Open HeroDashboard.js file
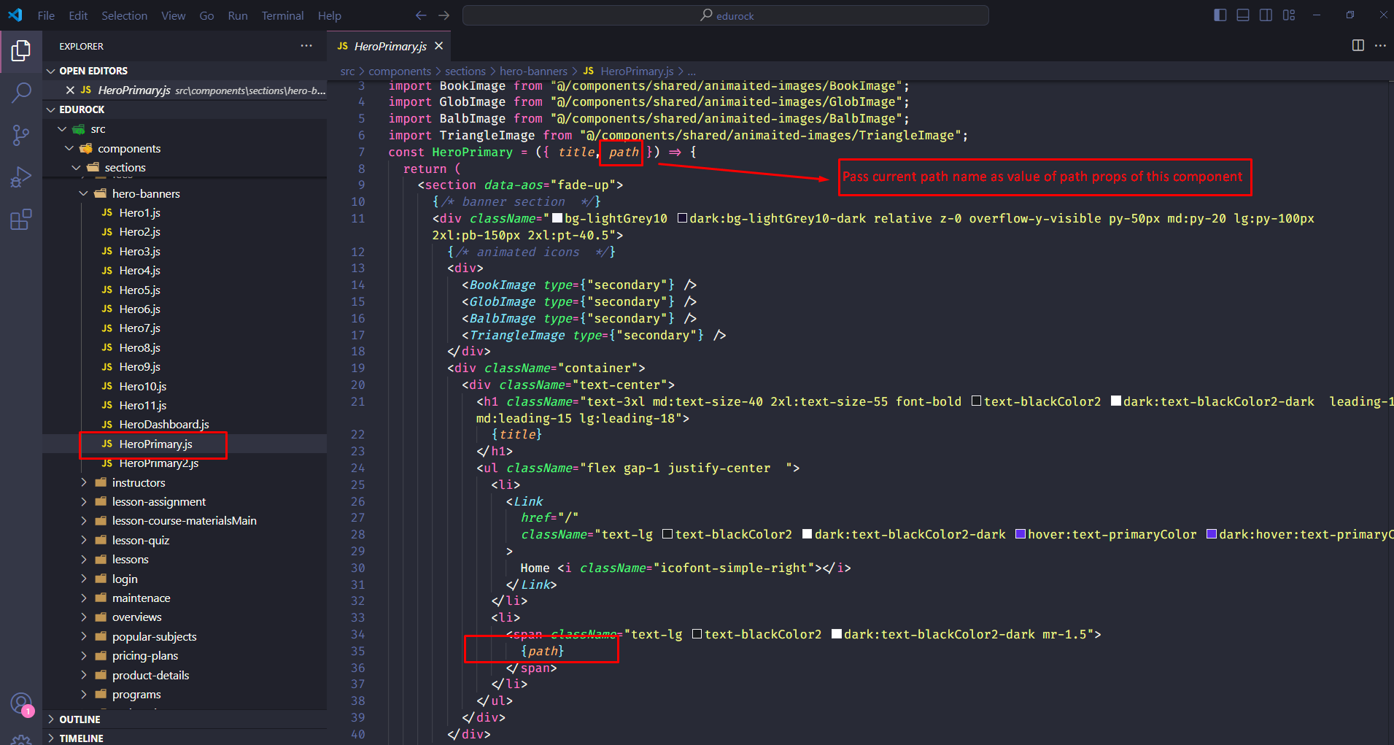 185,424
